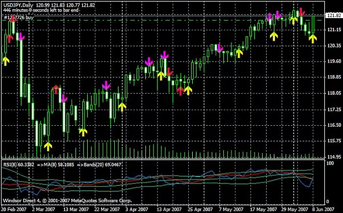Click the 117.25 price scale label

pos(334,109)
